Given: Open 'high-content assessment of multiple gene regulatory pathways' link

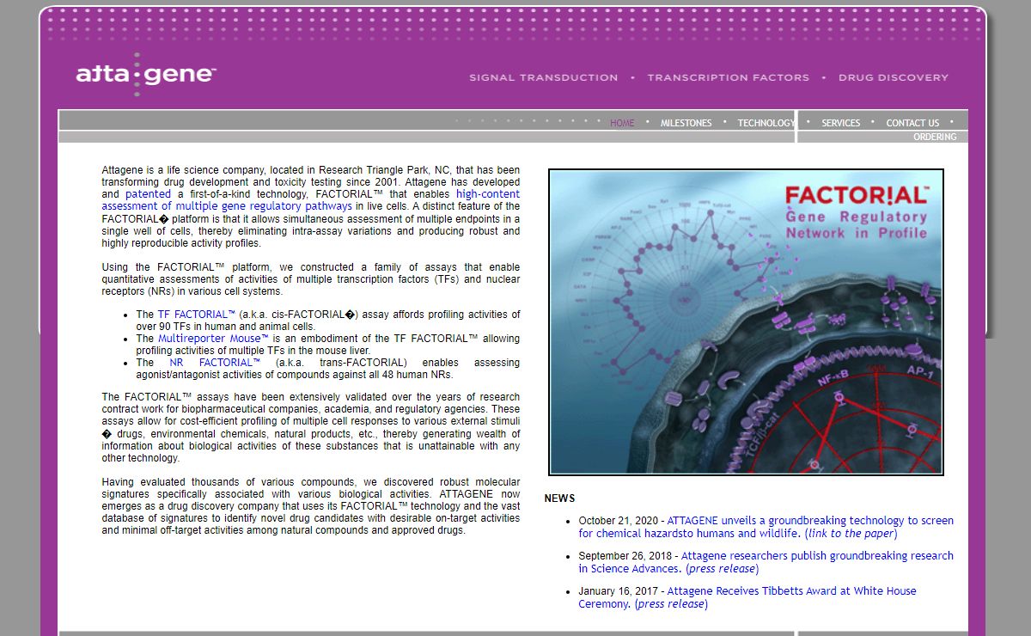Looking at the screenshot, I should click(x=311, y=200).
